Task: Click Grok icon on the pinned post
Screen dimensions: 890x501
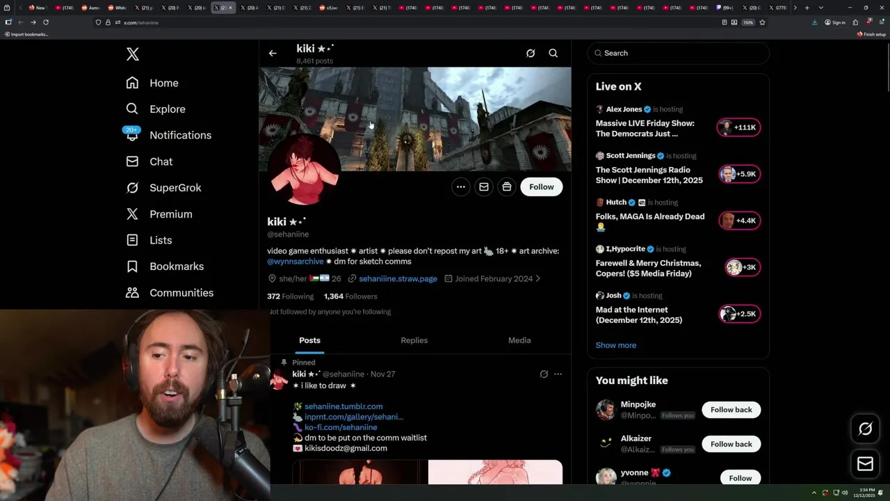Action: [544, 374]
